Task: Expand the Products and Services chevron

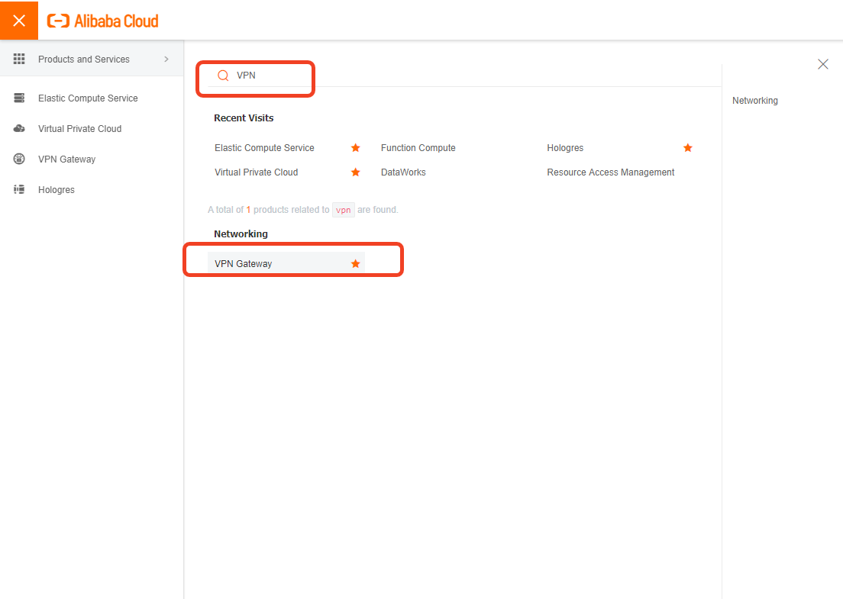Action: (x=166, y=59)
